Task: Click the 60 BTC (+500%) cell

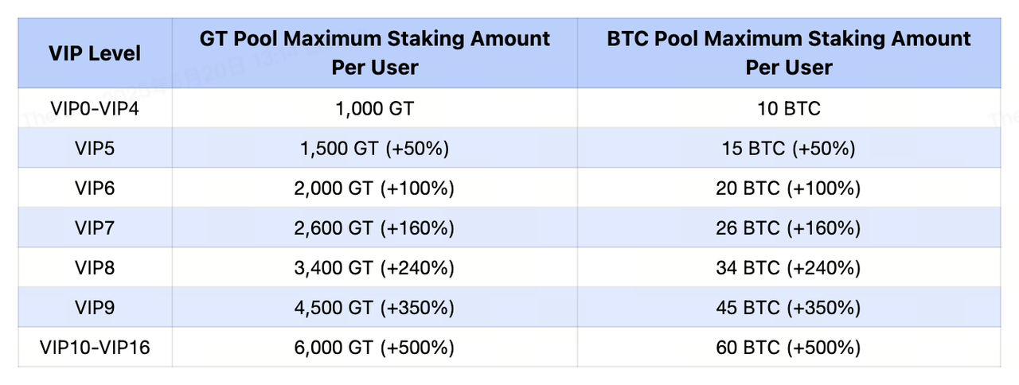Action: point(788,347)
